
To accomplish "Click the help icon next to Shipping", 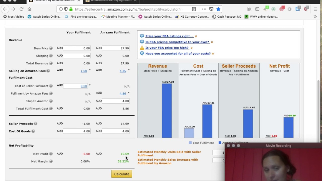I will tap(51, 56).
